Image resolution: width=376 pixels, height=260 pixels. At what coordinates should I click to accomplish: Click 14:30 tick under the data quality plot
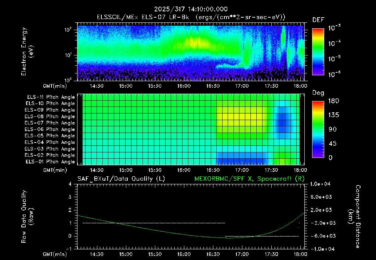[x=97, y=254]
